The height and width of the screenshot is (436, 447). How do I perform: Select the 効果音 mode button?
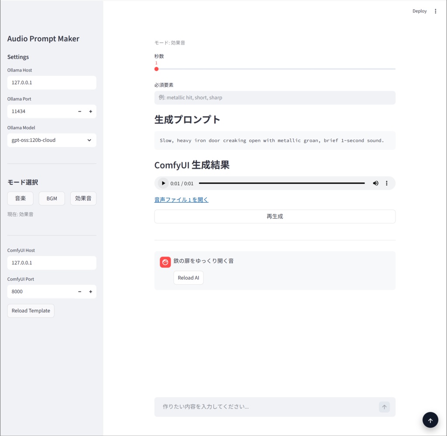coord(83,198)
